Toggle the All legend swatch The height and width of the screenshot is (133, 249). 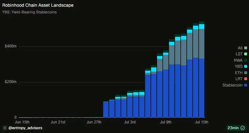(x=245, y=48)
